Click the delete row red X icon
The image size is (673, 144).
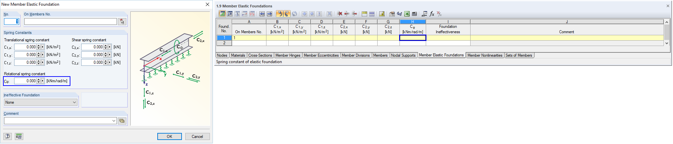click(x=340, y=14)
